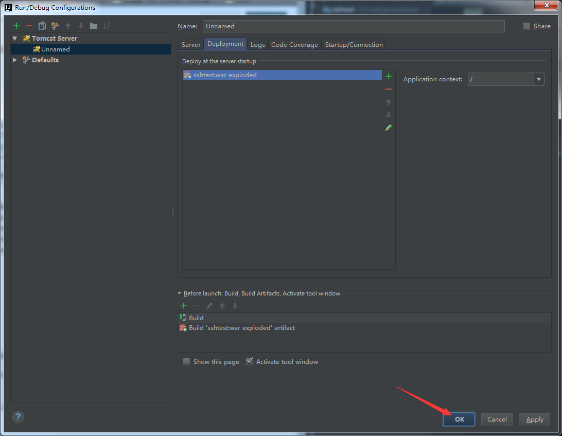
Task: Enable the Share checkbox
Action: (x=526, y=26)
